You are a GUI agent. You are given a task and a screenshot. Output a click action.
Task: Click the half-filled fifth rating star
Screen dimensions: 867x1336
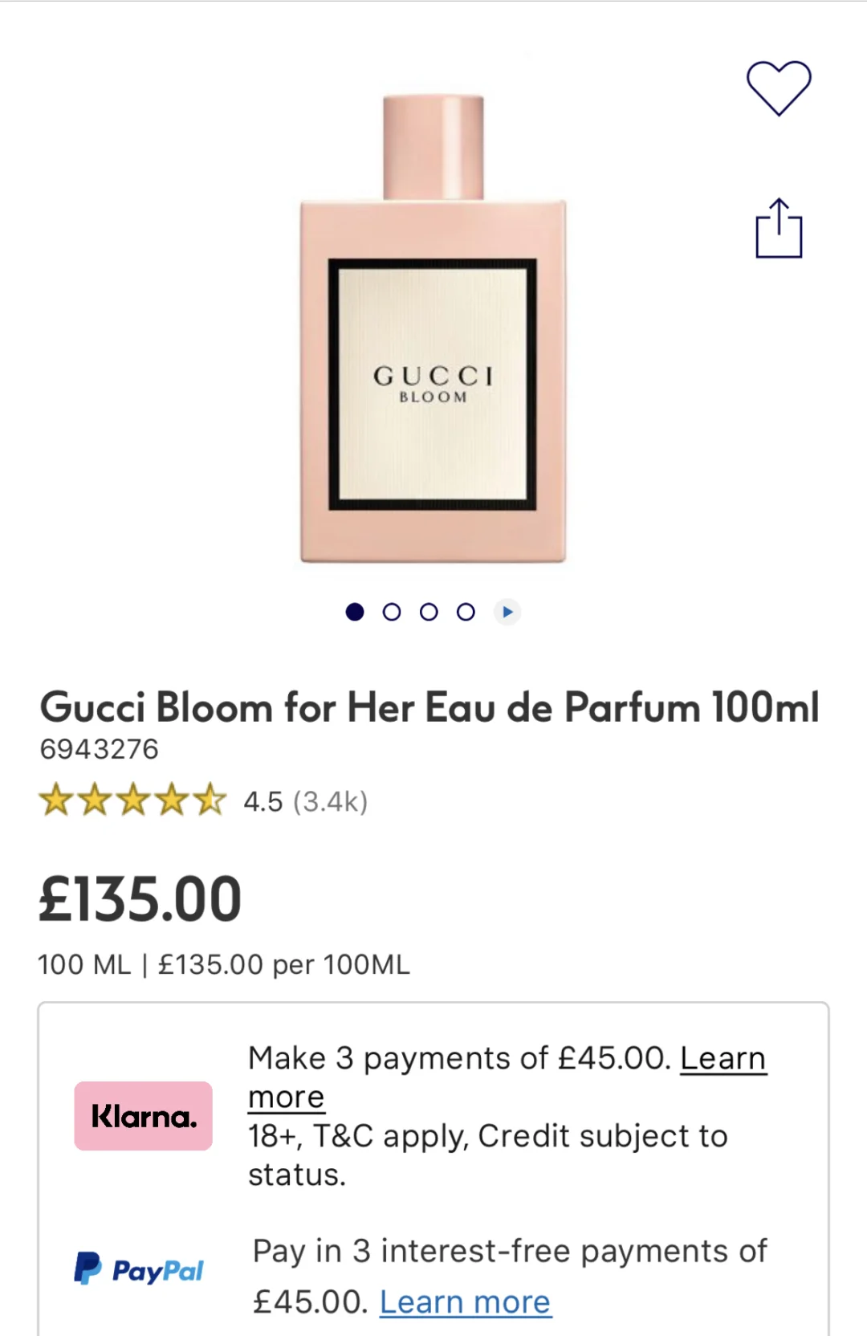click(210, 801)
